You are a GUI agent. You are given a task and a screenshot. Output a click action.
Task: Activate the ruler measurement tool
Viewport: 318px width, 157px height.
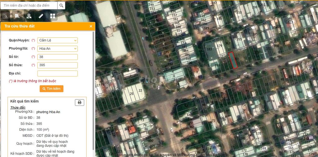click(x=41, y=16)
